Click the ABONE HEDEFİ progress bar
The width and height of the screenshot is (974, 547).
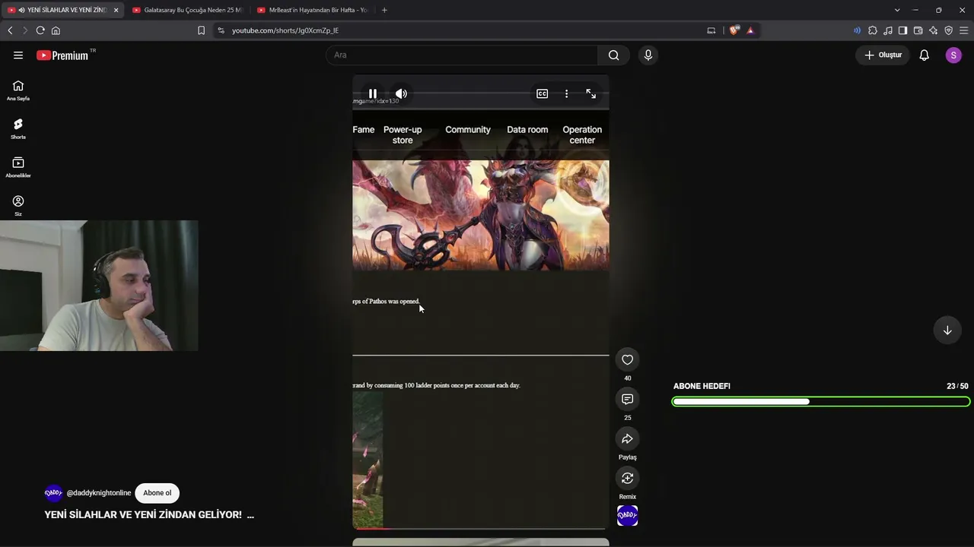click(x=821, y=401)
